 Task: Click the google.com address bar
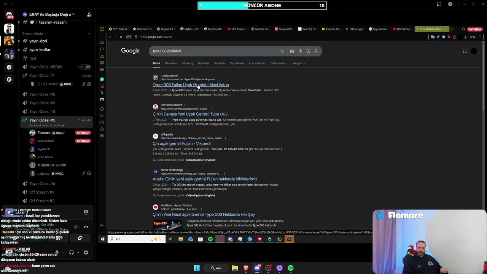tap(156, 37)
